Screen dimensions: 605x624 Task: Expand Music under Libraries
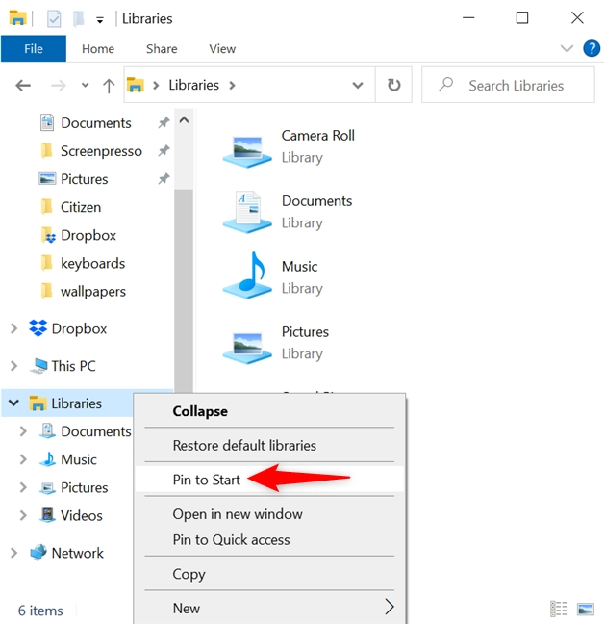click(x=23, y=459)
